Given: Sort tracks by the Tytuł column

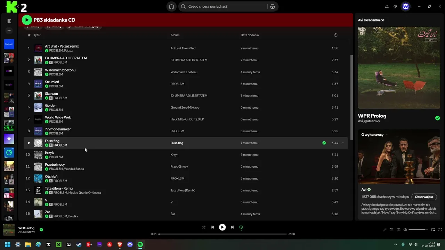Looking at the screenshot, I should pos(37,35).
